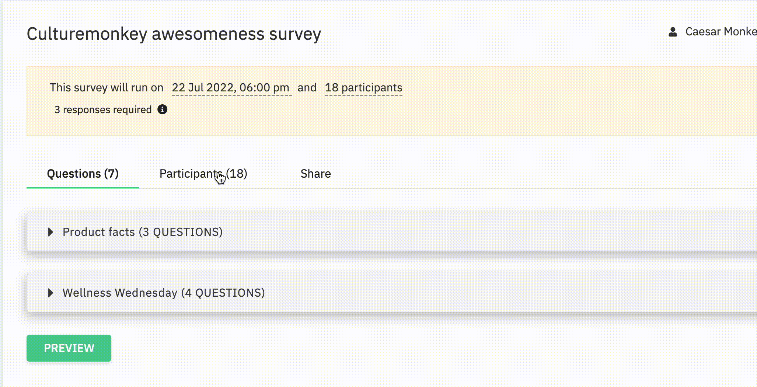Image resolution: width=757 pixels, height=387 pixels.
Task: Click the word and in the banner
Action: point(307,88)
